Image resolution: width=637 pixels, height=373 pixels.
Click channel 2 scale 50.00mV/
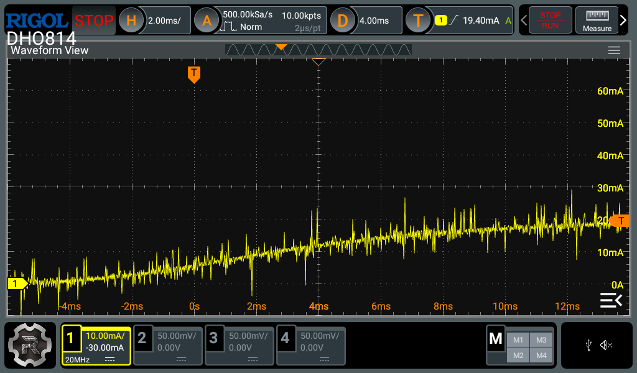pos(177,336)
